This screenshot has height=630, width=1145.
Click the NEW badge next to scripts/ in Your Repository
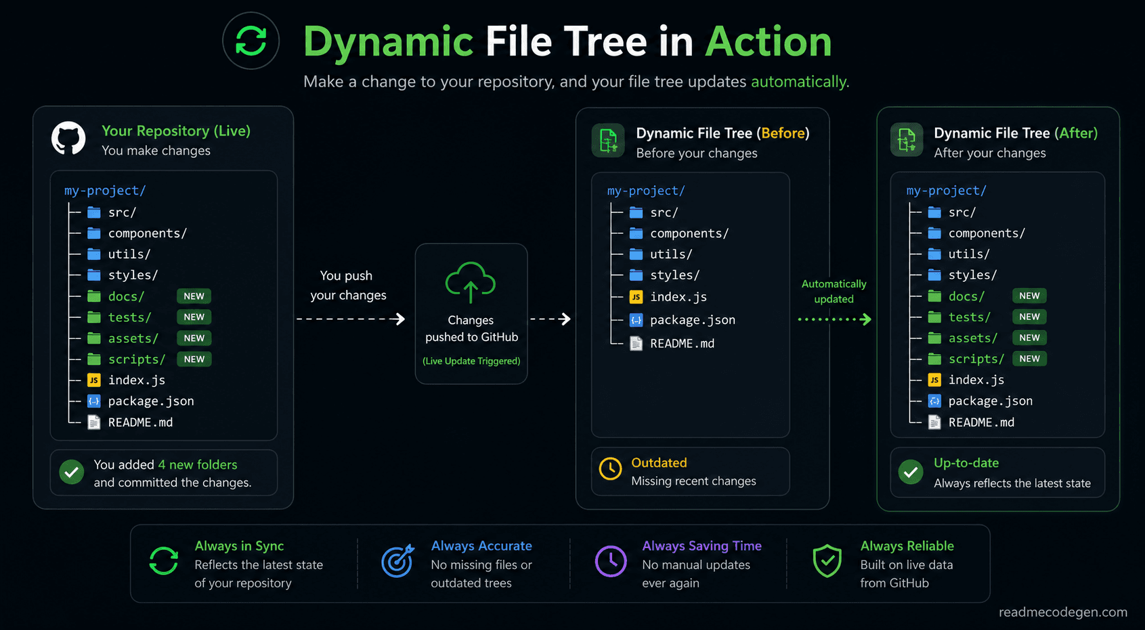[x=194, y=359]
